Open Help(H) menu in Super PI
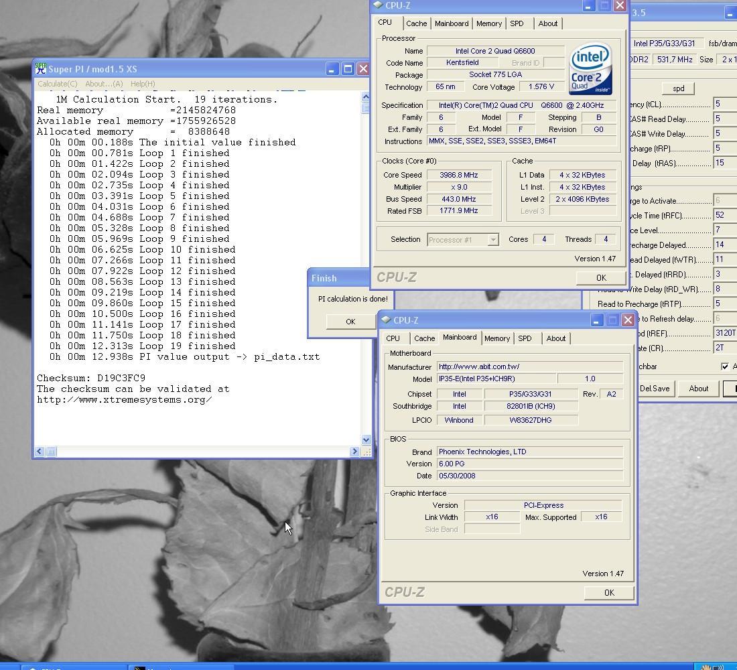 [143, 84]
